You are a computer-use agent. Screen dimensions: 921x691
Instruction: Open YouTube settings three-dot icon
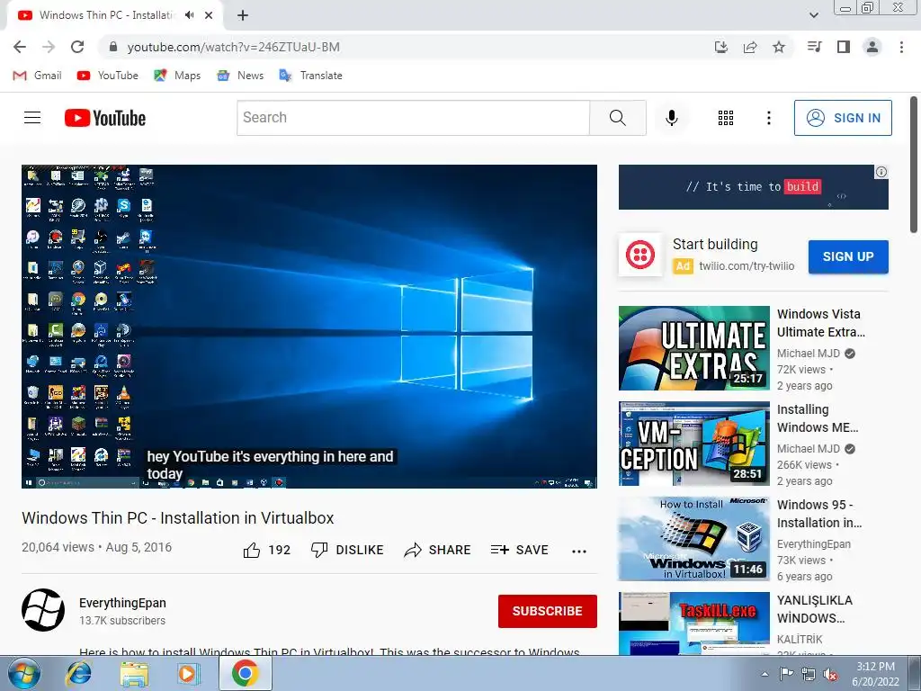[768, 118]
